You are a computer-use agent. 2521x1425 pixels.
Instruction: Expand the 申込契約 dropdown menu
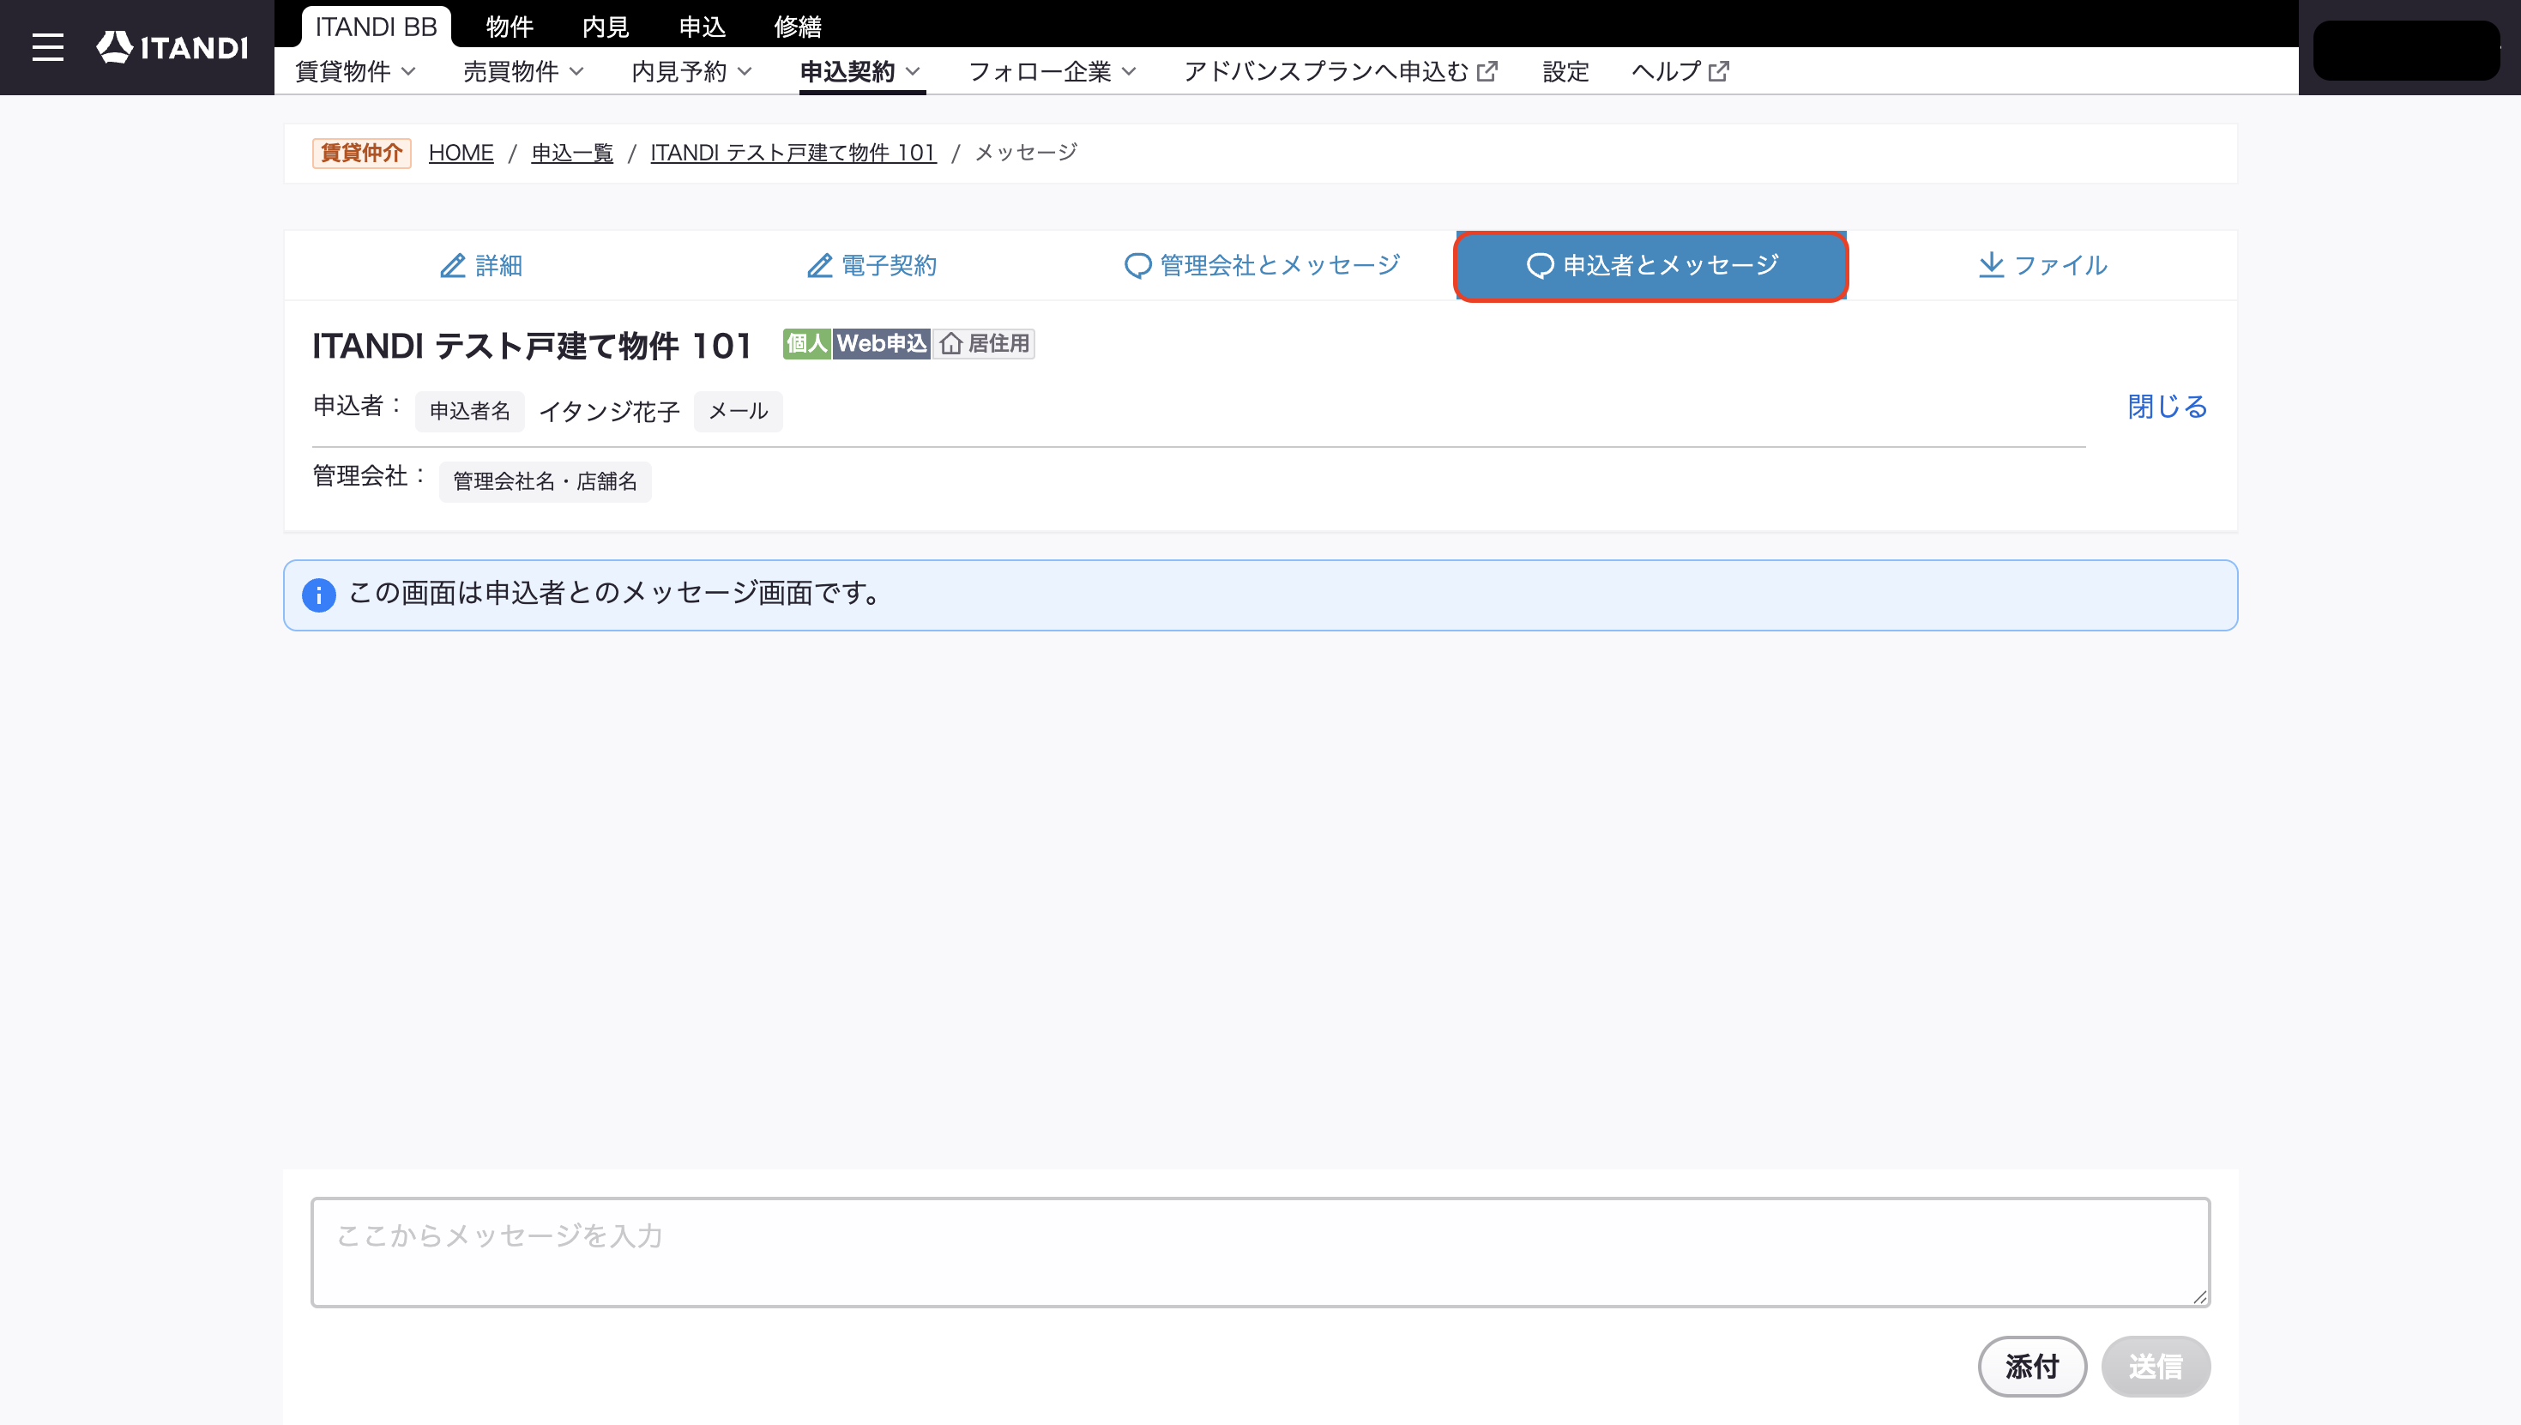[x=860, y=71]
